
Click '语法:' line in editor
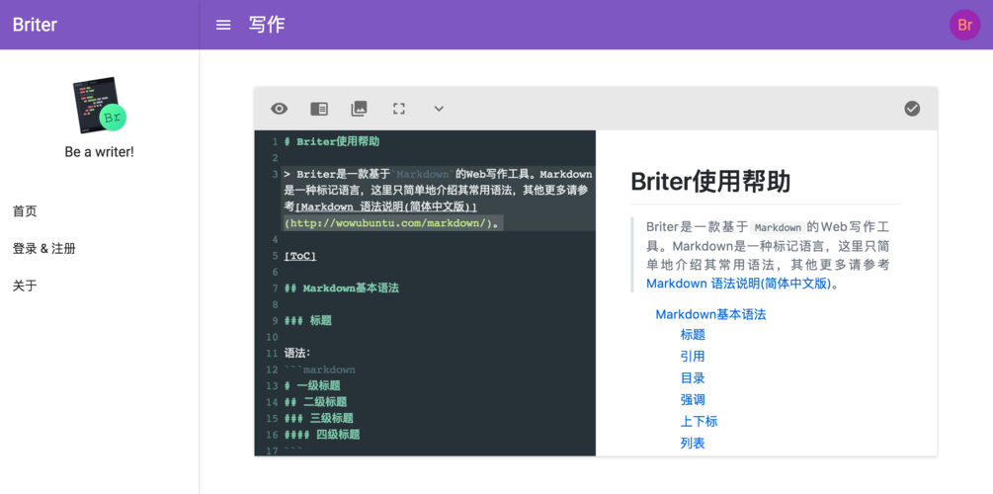(x=297, y=353)
